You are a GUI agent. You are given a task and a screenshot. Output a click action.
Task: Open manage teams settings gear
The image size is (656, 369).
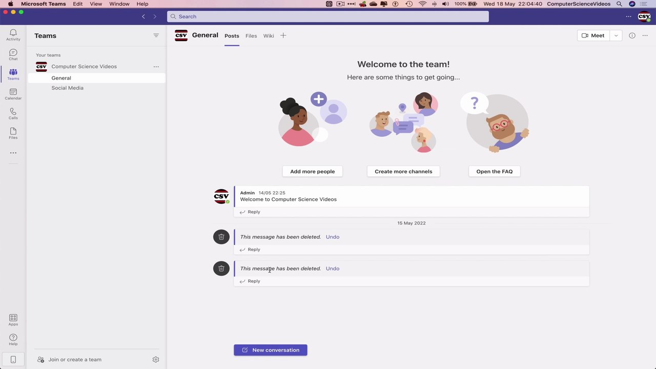(x=156, y=360)
